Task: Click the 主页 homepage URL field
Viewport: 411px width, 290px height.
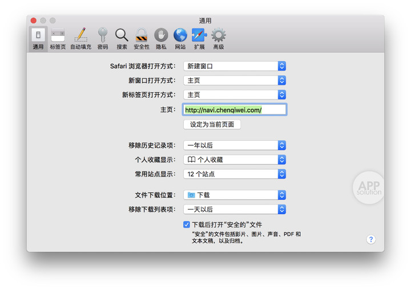Action: [235, 109]
